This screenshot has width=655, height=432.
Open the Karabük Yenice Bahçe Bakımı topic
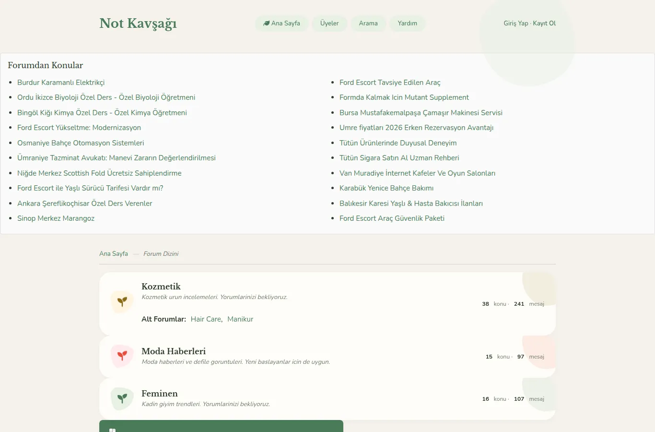tap(386, 188)
